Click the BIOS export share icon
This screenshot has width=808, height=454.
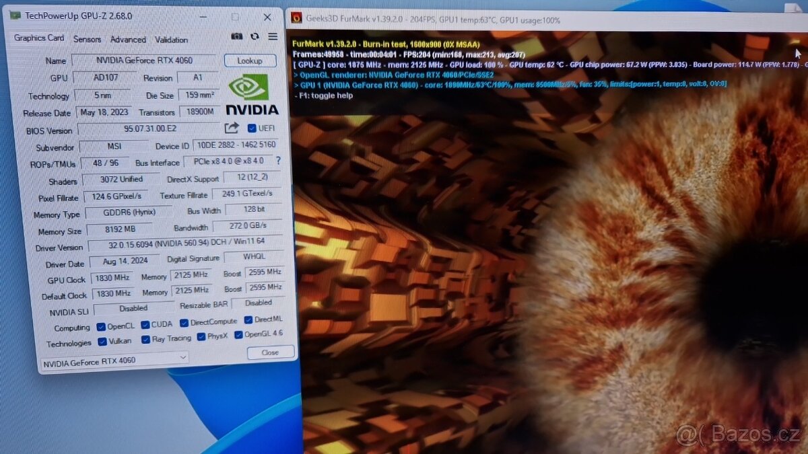232,128
